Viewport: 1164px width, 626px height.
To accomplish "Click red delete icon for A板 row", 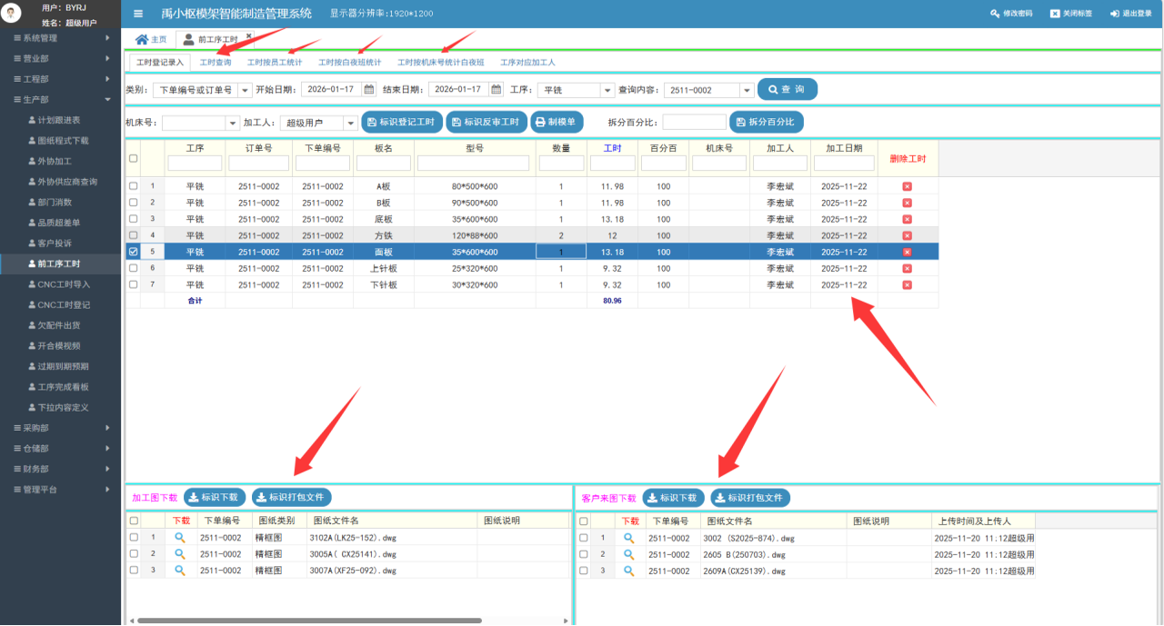I will [x=907, y=186].
